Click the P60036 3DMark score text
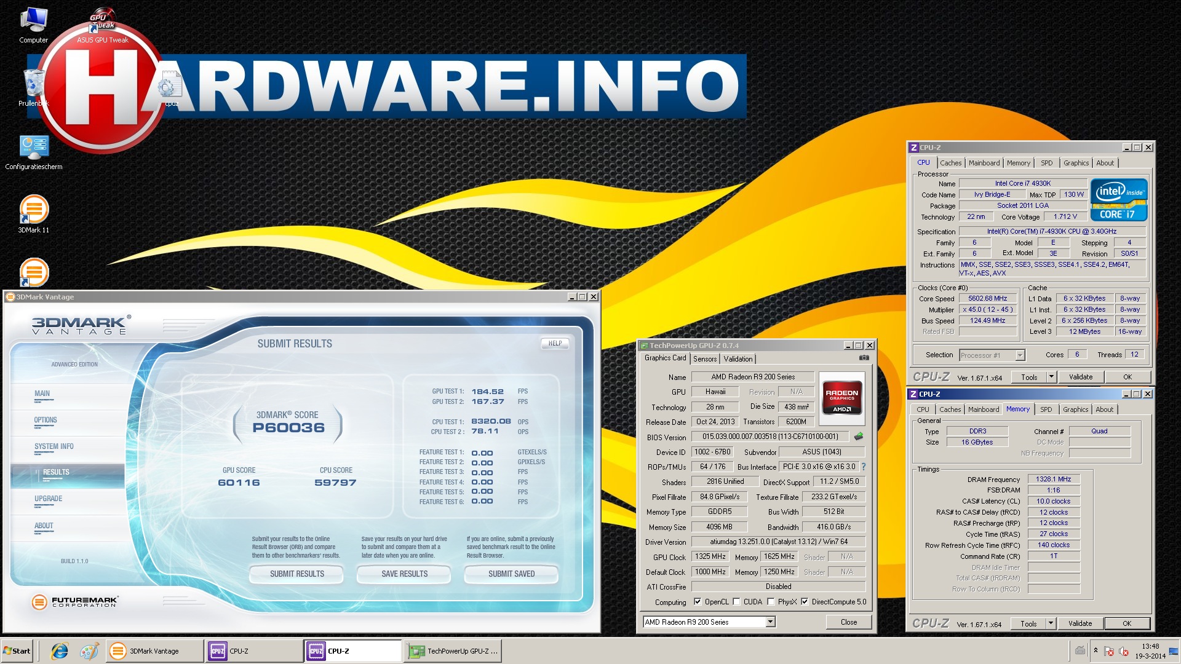Image resolution: width=1181 pixels, height=664 pixels. (x=288, y=428)
